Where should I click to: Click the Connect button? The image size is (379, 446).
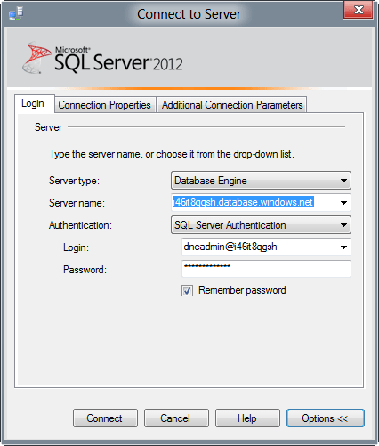105,418
